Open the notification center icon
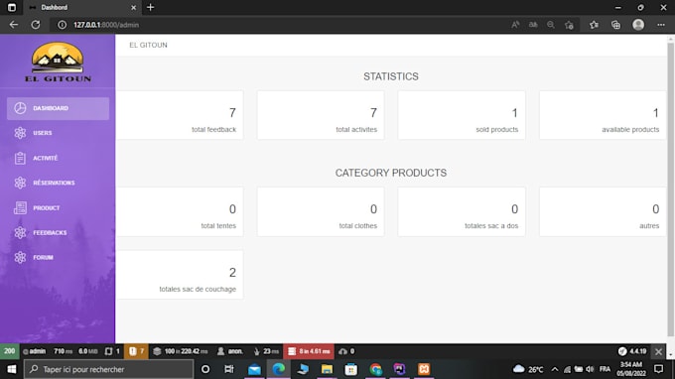The image size is (675, 379). (659, 369)
